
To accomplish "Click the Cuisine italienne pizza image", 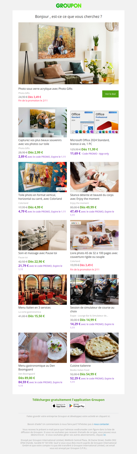I will click(94, 348).
